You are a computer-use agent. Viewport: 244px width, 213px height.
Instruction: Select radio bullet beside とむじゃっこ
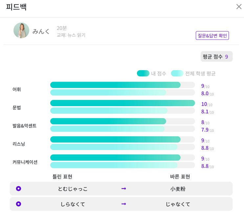pyautogui.click(x=18, y=188)
